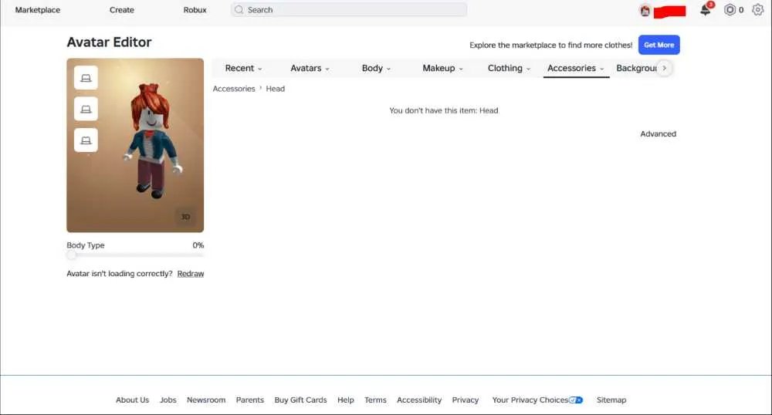The height and width of the screenshot is (415, 772).
Task: Click the middle emote slot icon on the avatar preview
Action: pyautogui.click(x=86, y=110)
